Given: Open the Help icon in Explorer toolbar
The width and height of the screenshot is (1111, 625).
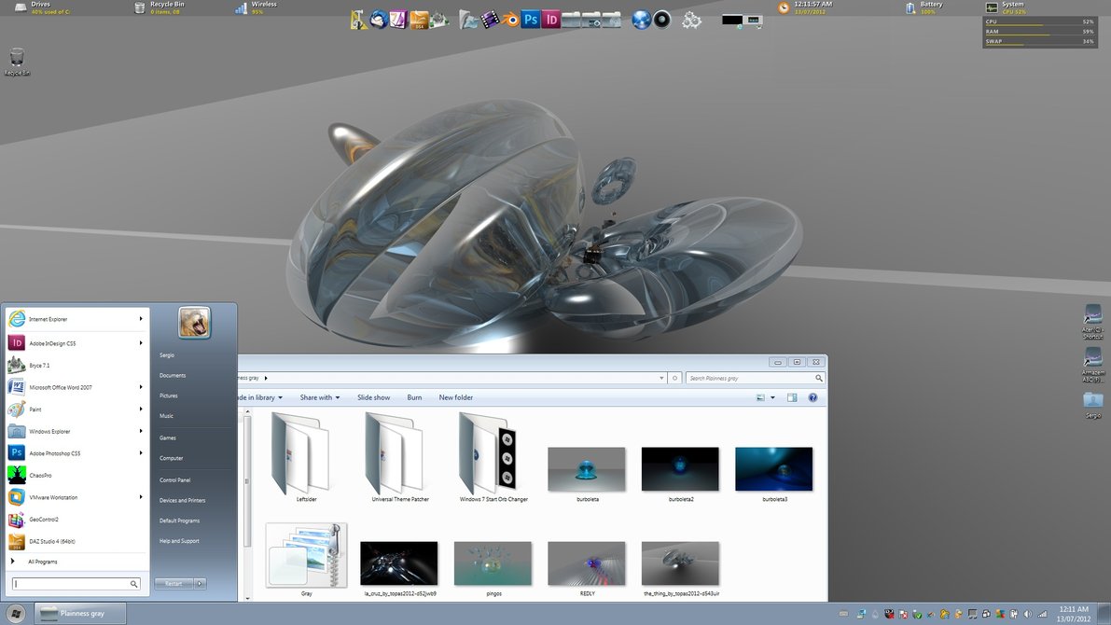Looking at the screenshot, I should [812, 397].
